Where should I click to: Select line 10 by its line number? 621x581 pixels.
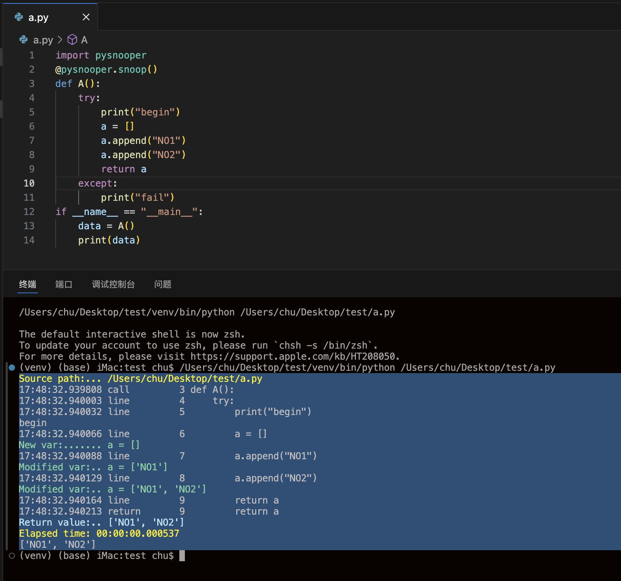(x=29, y=183)
